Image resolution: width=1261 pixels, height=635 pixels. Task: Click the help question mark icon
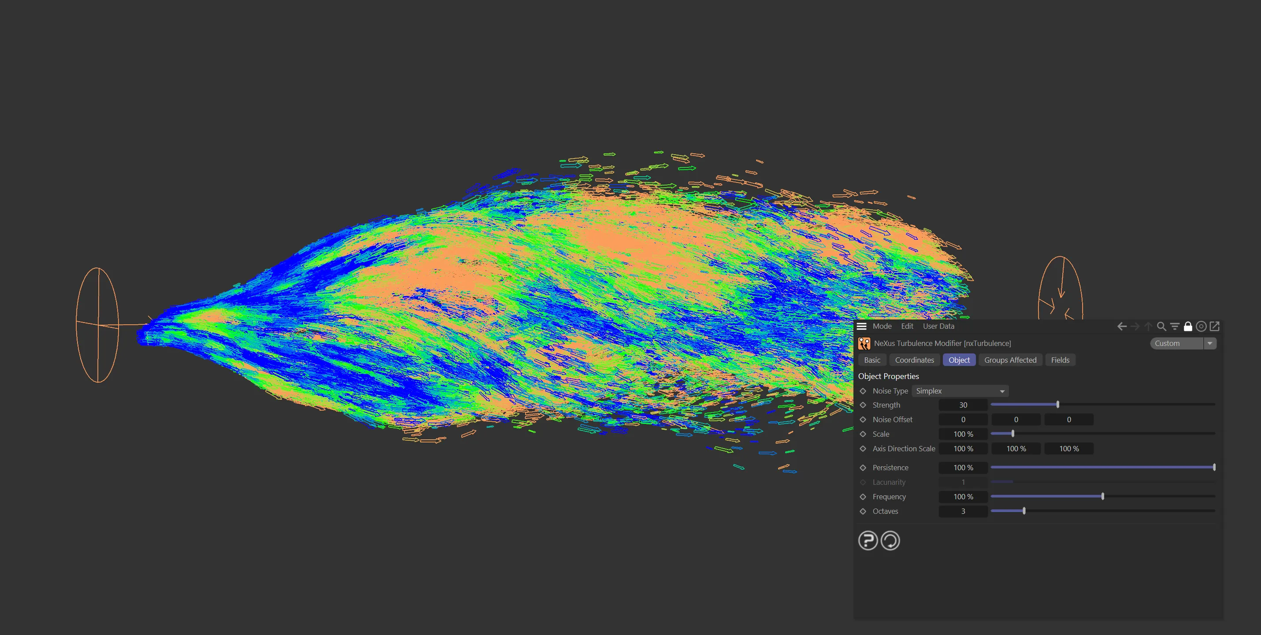point(868,541)
